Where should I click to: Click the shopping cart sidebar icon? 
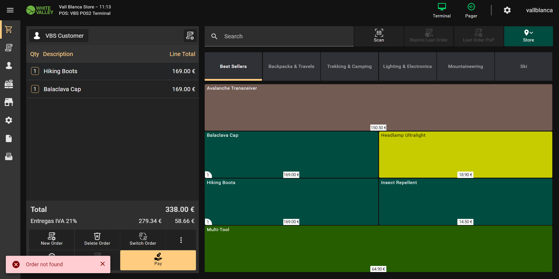coord(9,29)
